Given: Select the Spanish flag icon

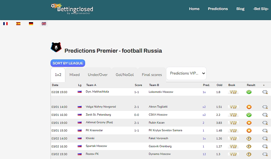Looking at the screenshot, I should pos(18,24).
